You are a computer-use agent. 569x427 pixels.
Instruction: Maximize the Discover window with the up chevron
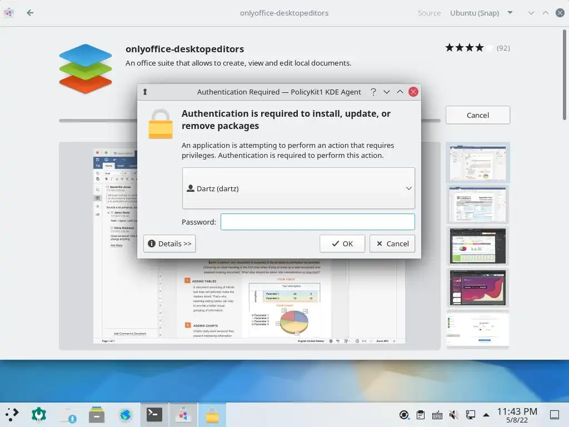[x=546, y=13]
